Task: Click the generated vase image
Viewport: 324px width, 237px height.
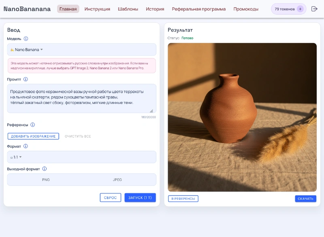Action: (x=242, y=117)
